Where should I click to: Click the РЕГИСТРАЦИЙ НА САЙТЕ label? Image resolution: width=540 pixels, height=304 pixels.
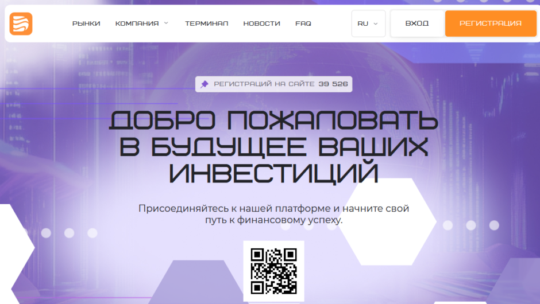[264, 84]
